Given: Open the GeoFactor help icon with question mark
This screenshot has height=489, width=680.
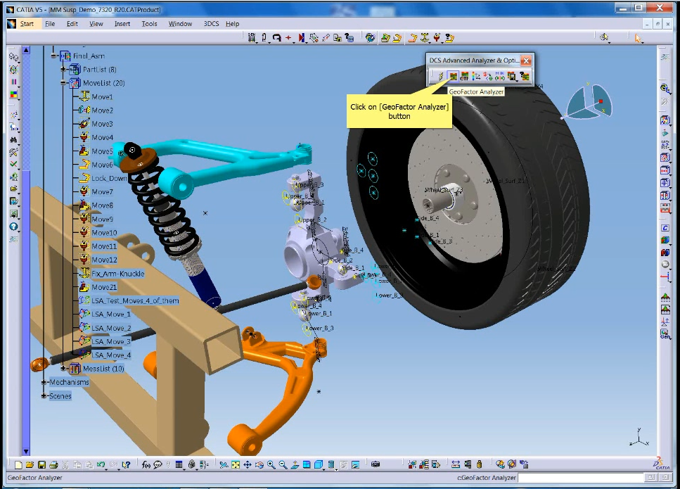Looking at the screenshot, I should [525, 76].
